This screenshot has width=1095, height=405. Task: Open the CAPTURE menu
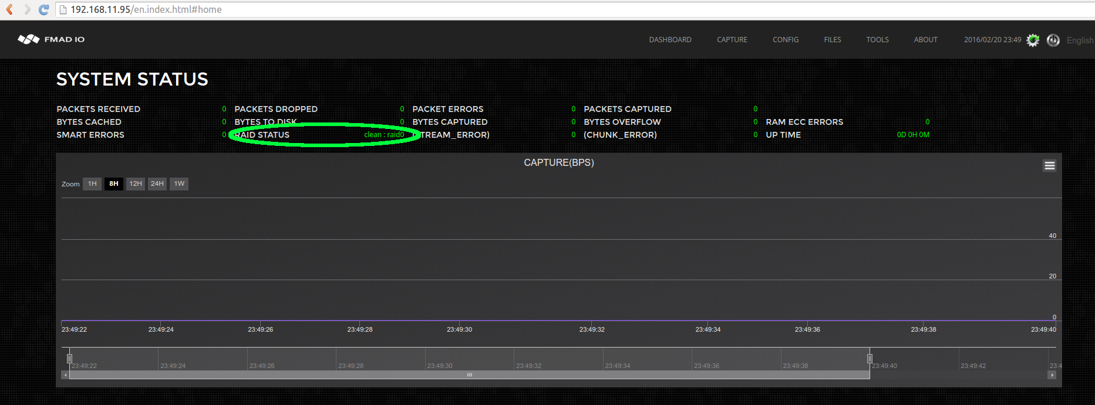coord(732,40)
